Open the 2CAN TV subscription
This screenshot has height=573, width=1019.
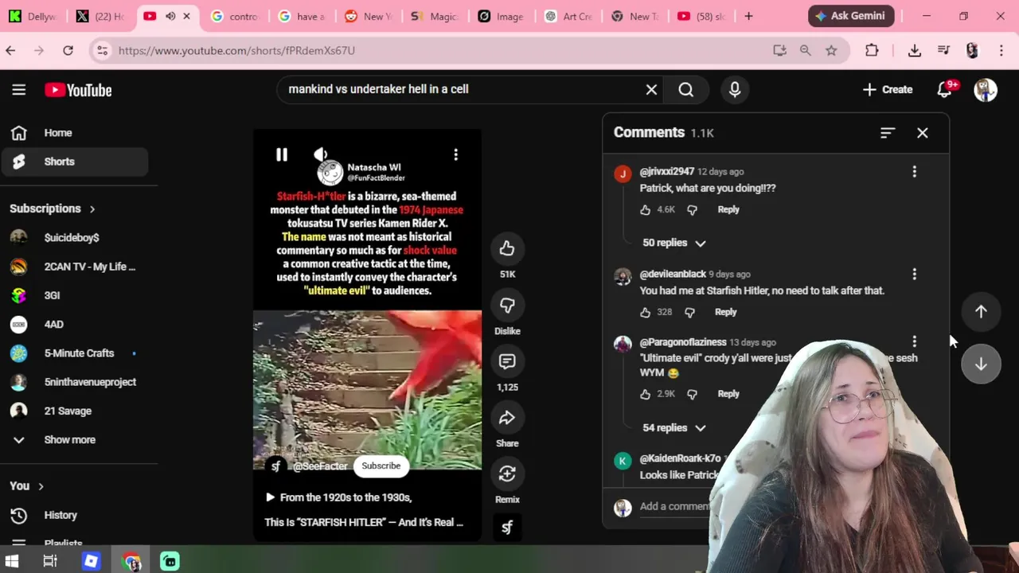point(74,267)
